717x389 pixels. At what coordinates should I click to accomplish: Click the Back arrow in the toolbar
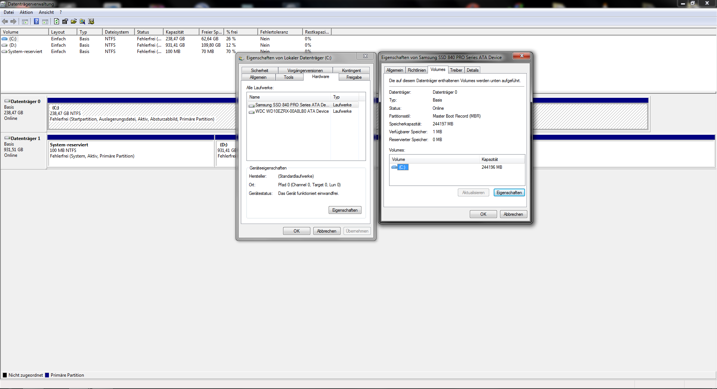pyautogui.click(x=5, y=22)
